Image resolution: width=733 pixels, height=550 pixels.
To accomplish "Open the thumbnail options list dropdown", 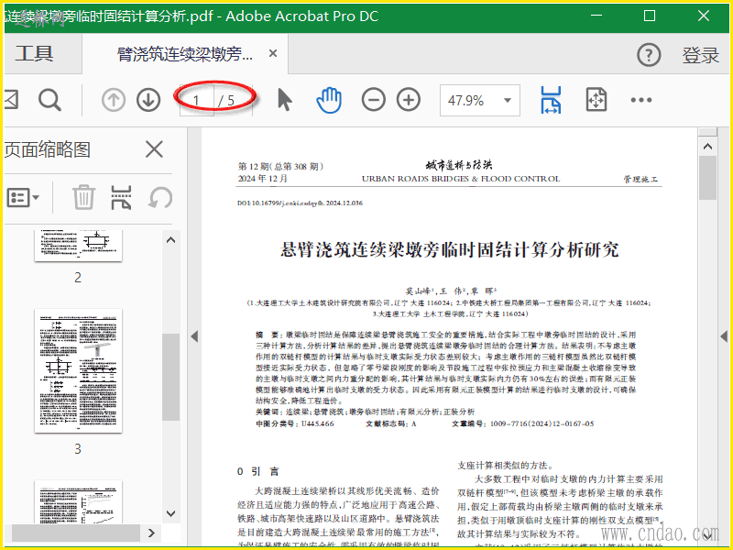I will coord(23,197).
